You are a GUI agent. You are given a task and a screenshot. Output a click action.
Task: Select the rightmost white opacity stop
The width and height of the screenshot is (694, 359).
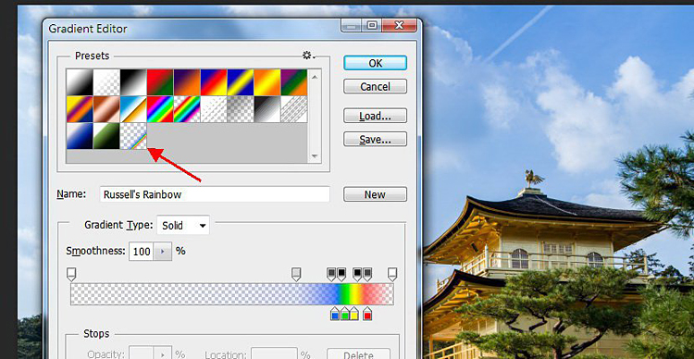coord(392,275)
